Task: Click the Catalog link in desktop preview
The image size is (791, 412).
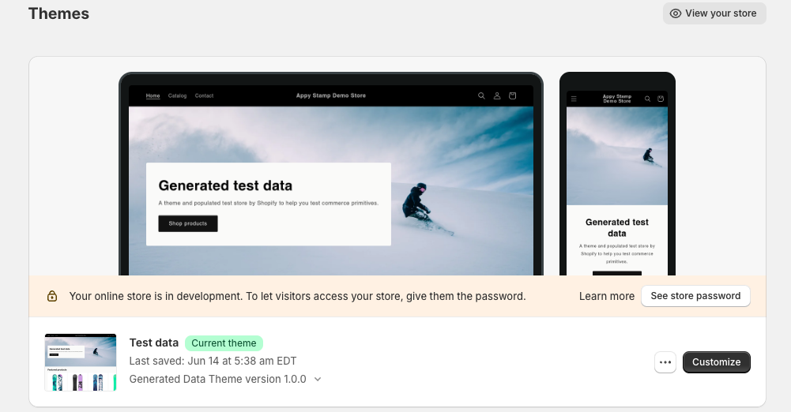Action: point(177,96)
